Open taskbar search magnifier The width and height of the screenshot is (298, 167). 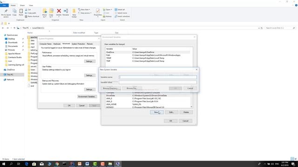click(x=11, y=164)
